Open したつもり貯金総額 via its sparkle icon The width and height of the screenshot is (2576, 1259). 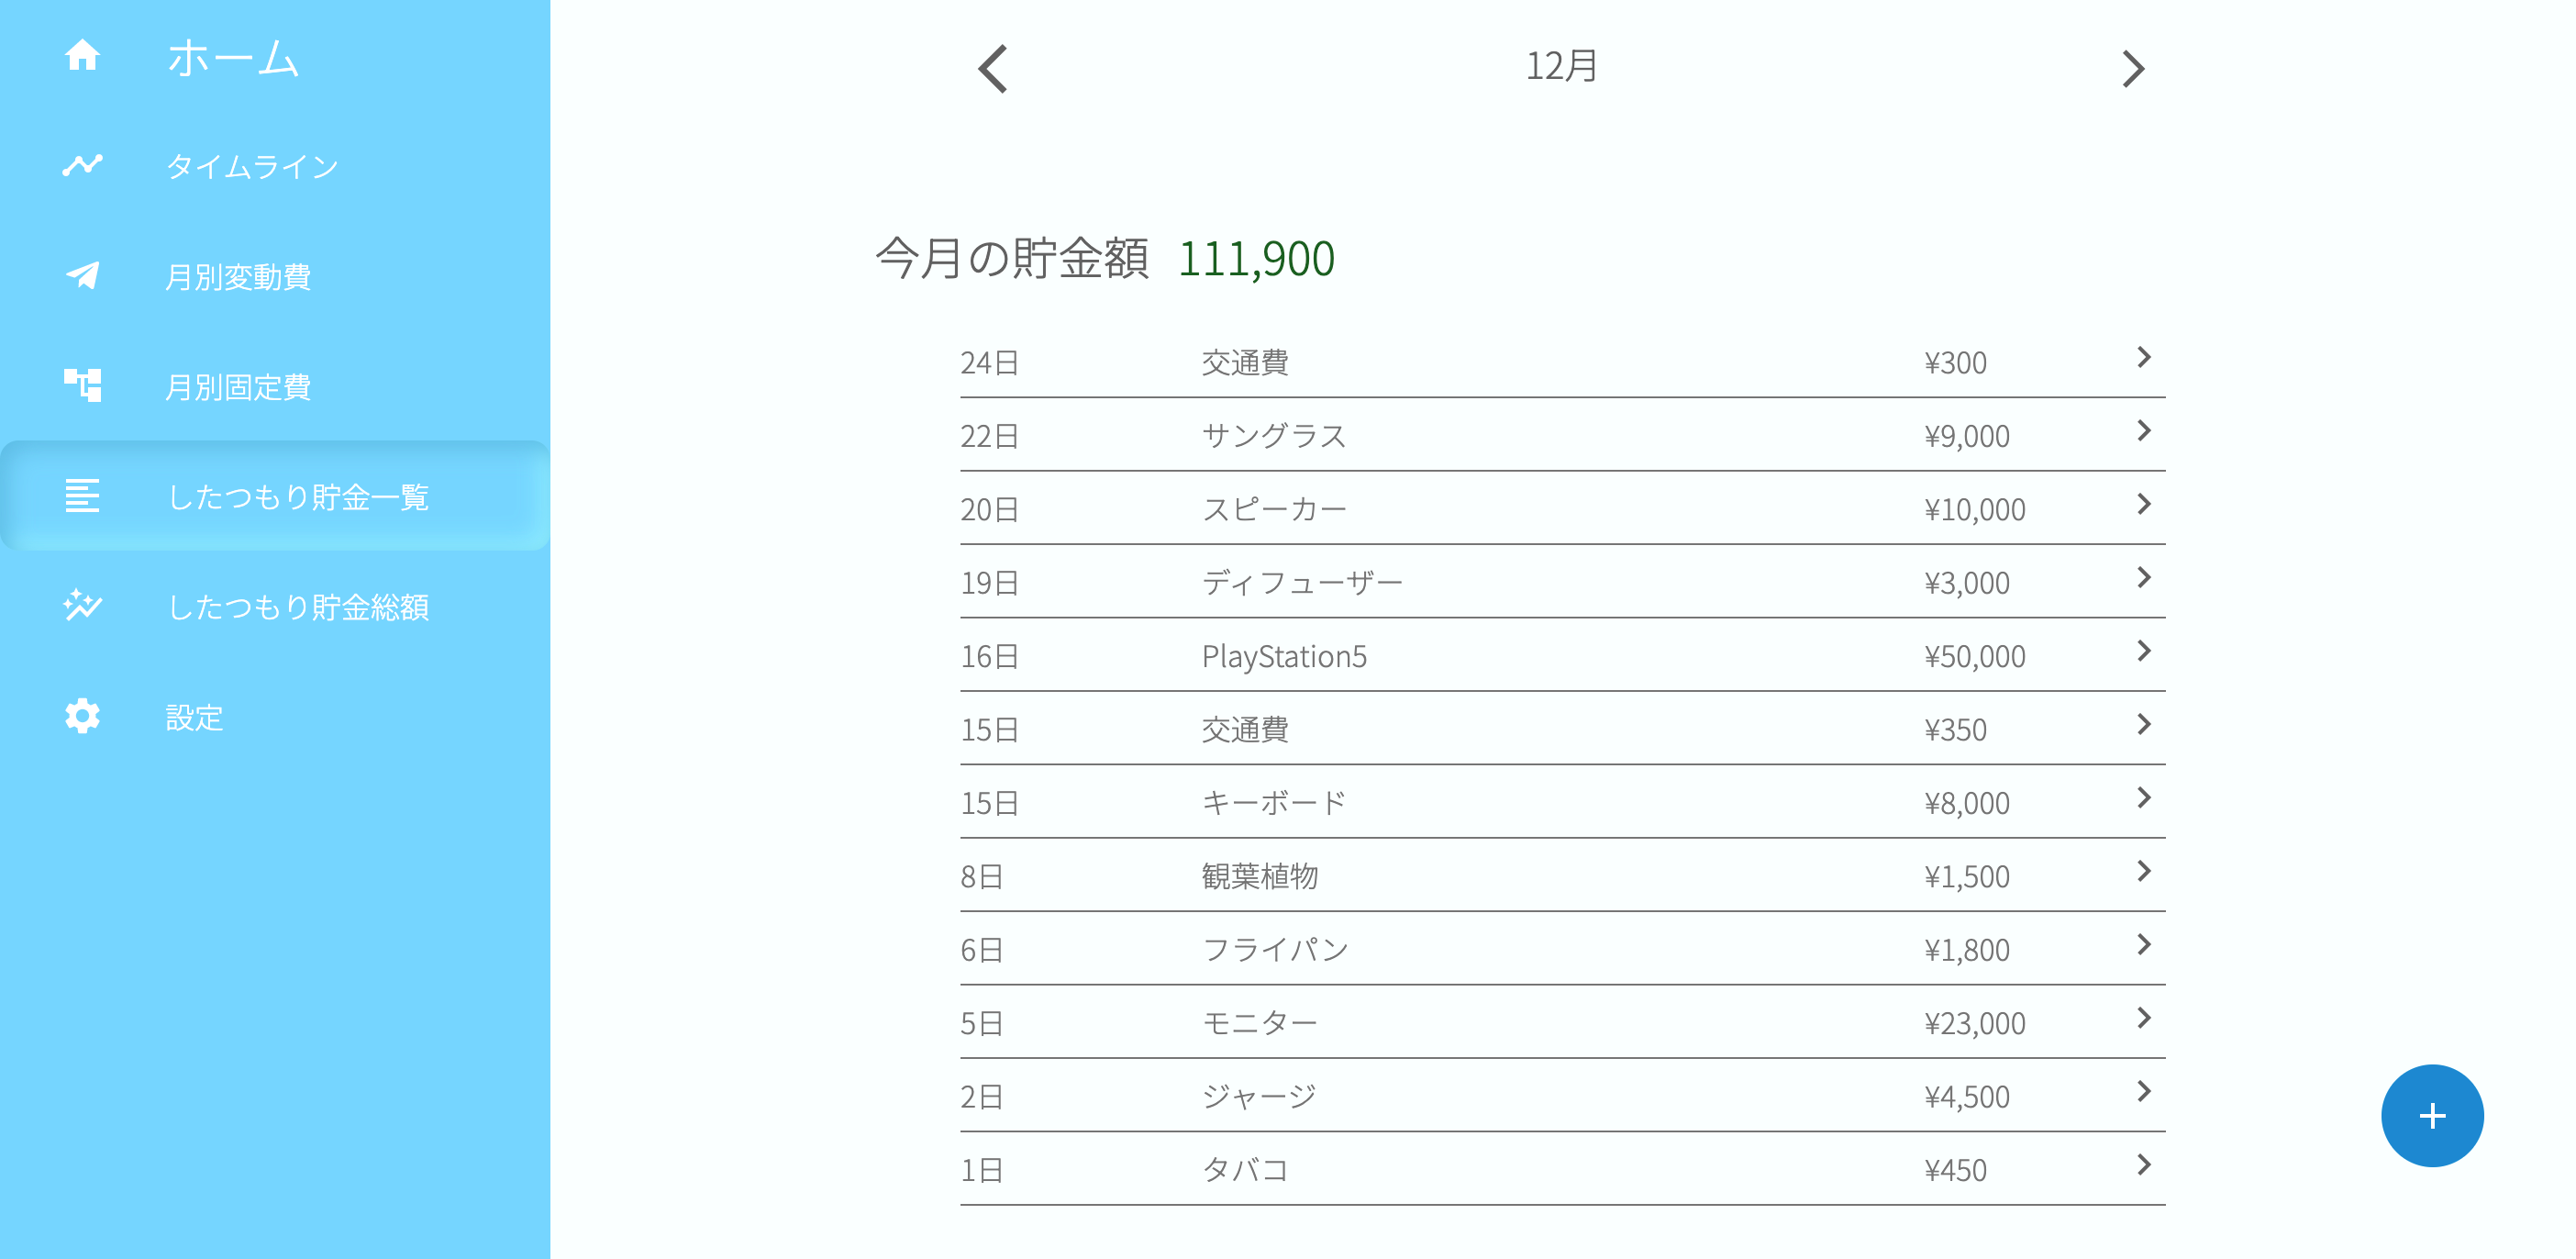[83, 606]
